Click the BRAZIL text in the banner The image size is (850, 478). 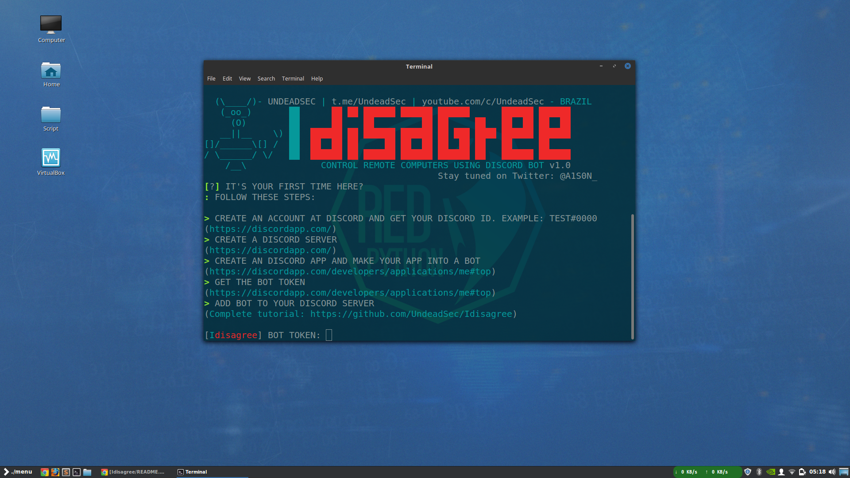(576, 101)
